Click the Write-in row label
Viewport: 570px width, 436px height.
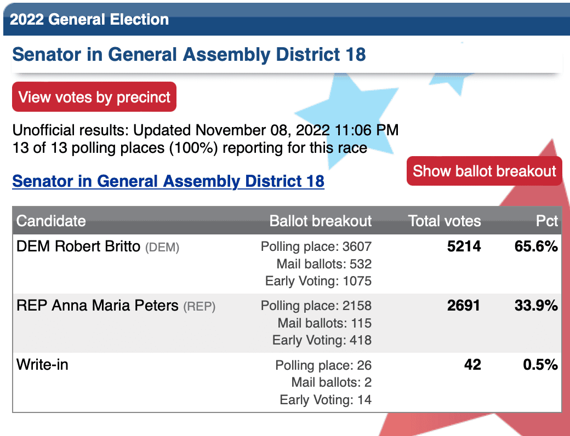(x=42, y=364)
